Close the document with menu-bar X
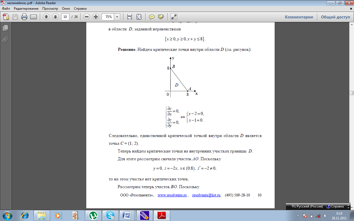This screenshot has width=354, height=221. [351, 9]
